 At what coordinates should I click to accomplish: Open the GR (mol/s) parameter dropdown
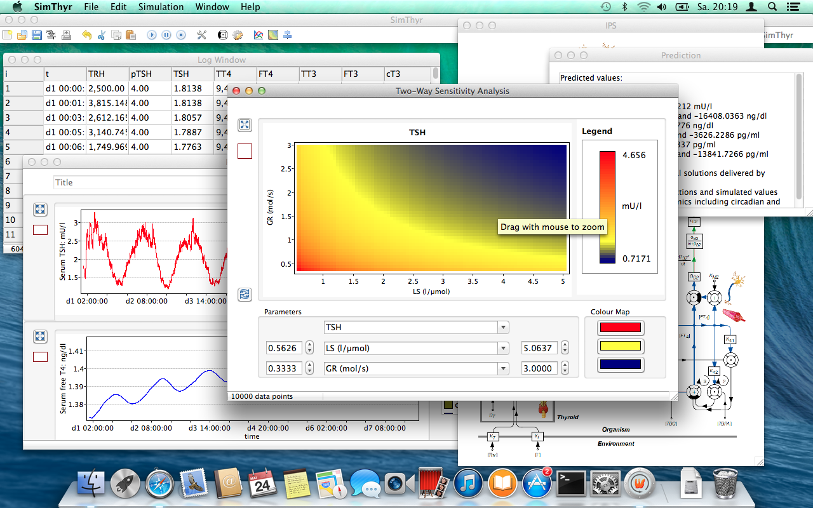(x=502, y=368)
